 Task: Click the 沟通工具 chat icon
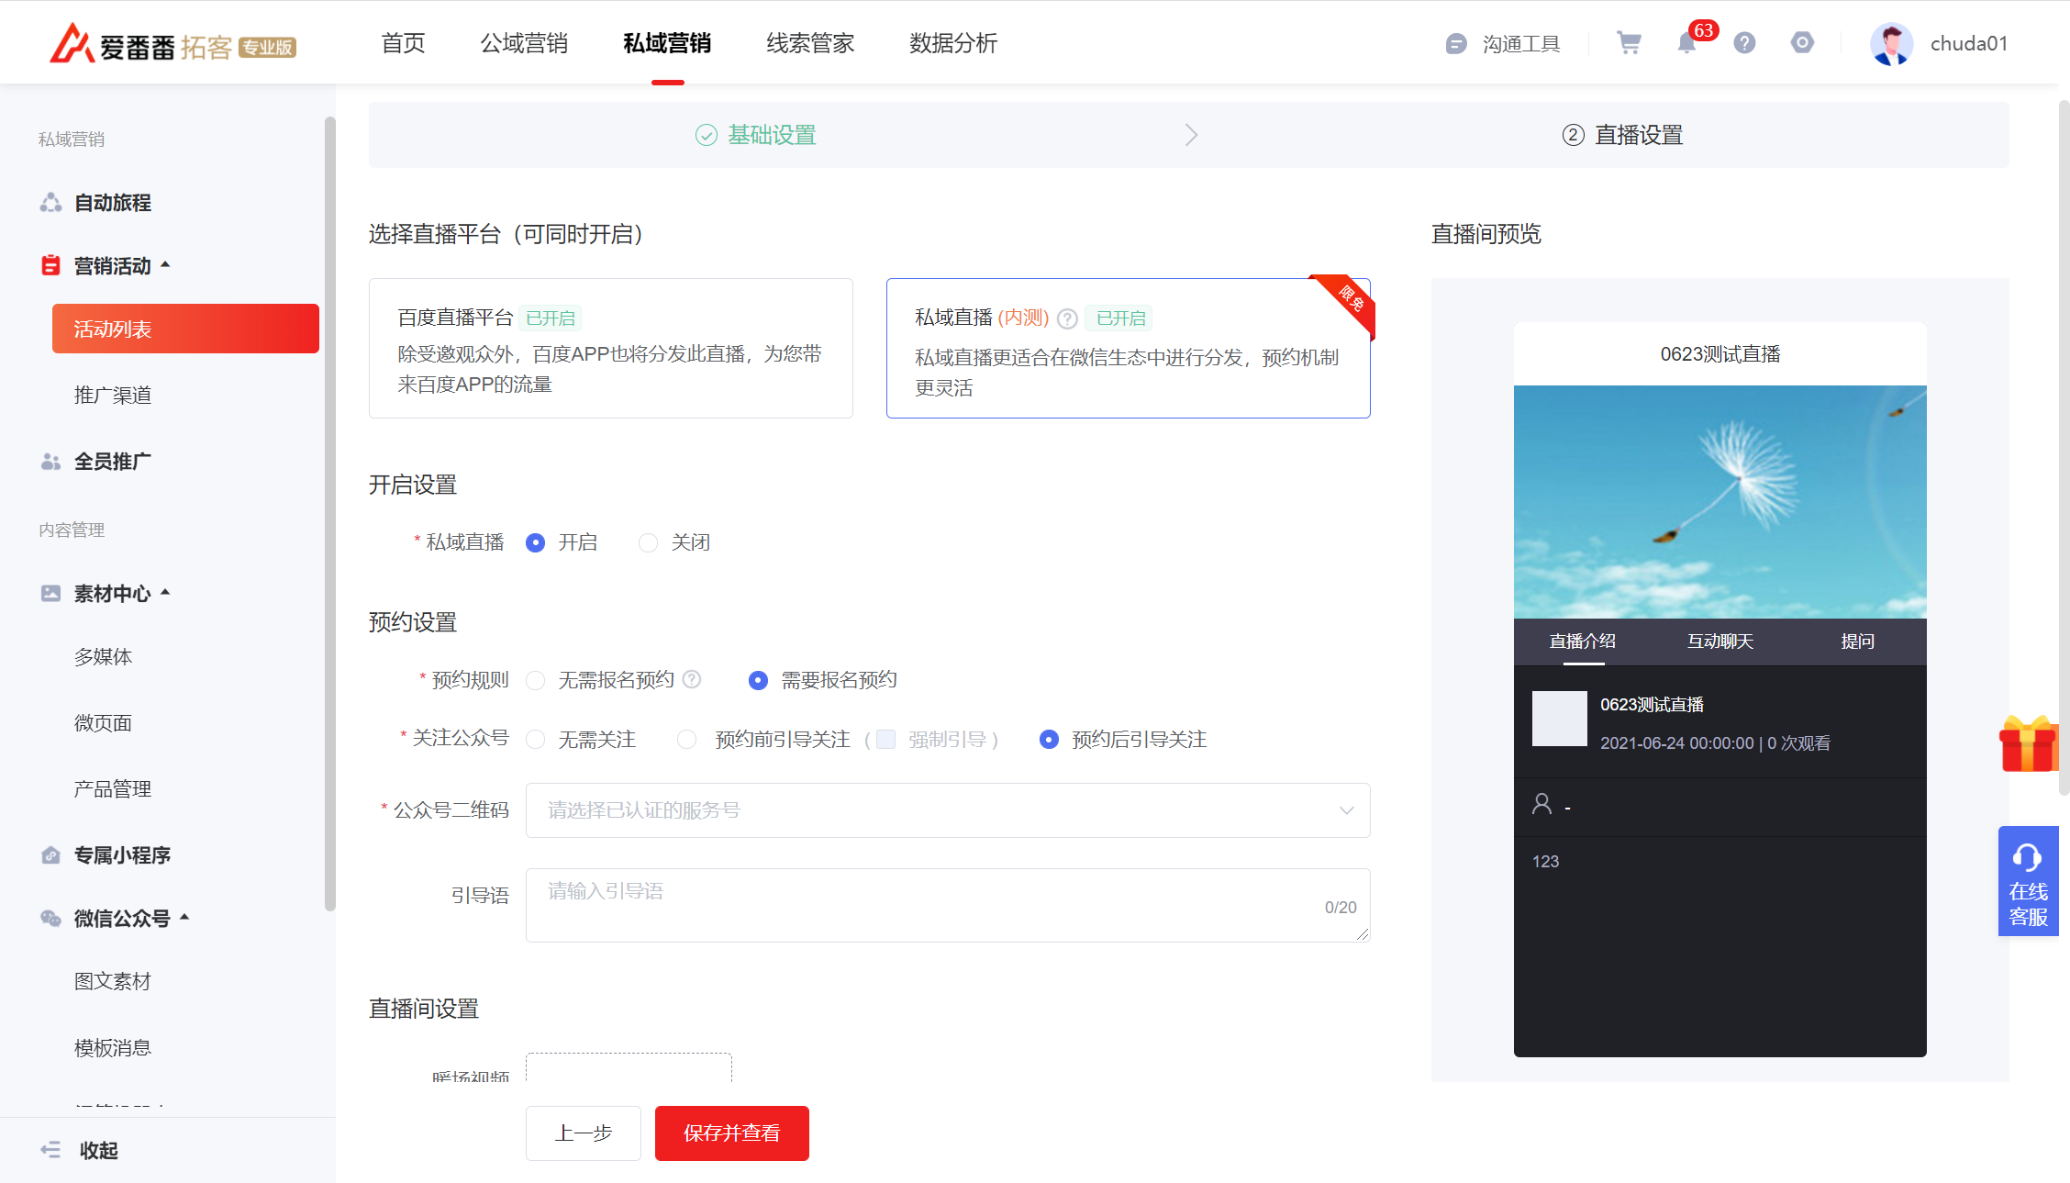click(1456, 44)
